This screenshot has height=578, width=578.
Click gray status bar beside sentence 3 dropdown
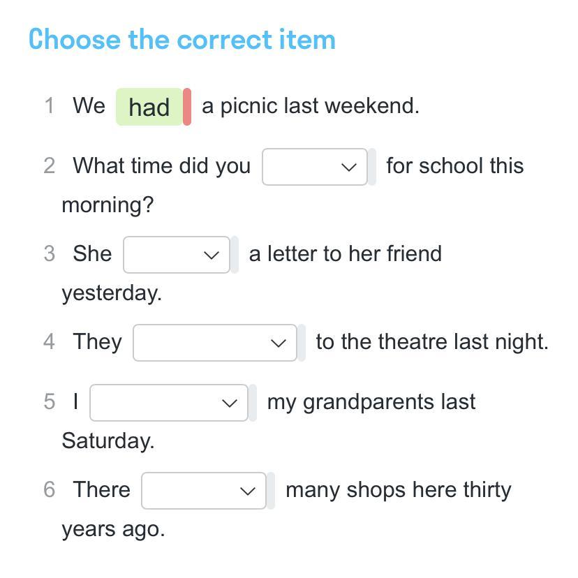coord(235,255)
